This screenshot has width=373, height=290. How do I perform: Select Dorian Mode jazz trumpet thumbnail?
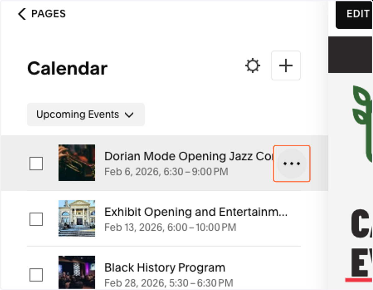click(77, 163)
